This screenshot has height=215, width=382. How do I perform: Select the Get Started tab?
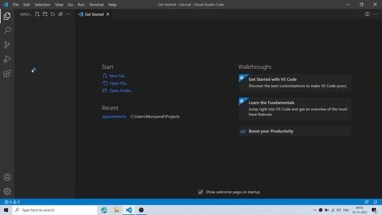pyautogui.click(x=94, y=14)
